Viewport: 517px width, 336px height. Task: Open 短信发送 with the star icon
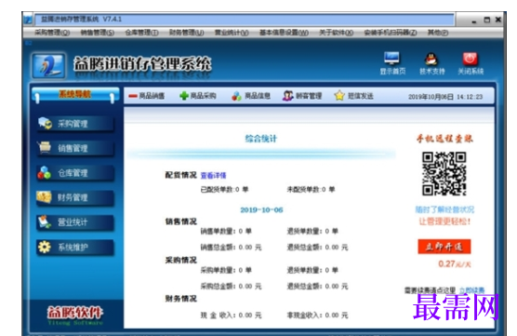(x=353, y=96)
